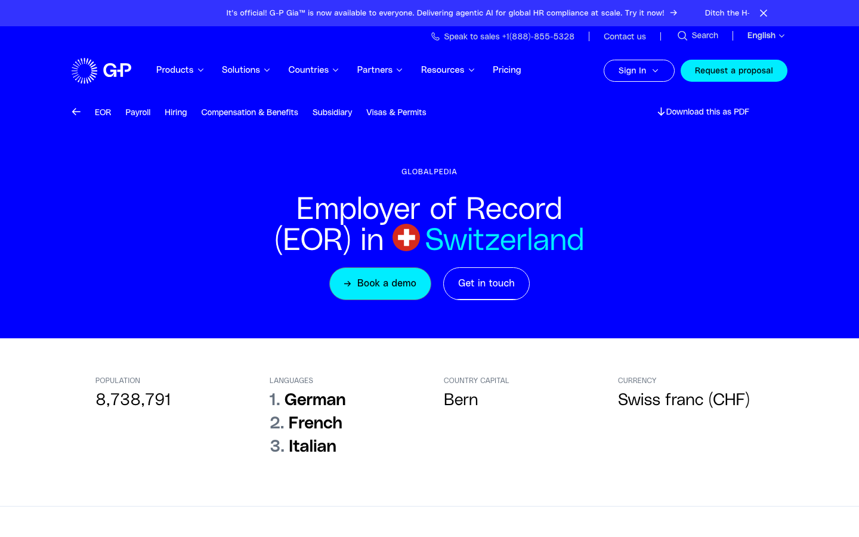This screenshot has height=537, width=859.
Task: Click the Get in touch button
Action: (x=486, y=283)
